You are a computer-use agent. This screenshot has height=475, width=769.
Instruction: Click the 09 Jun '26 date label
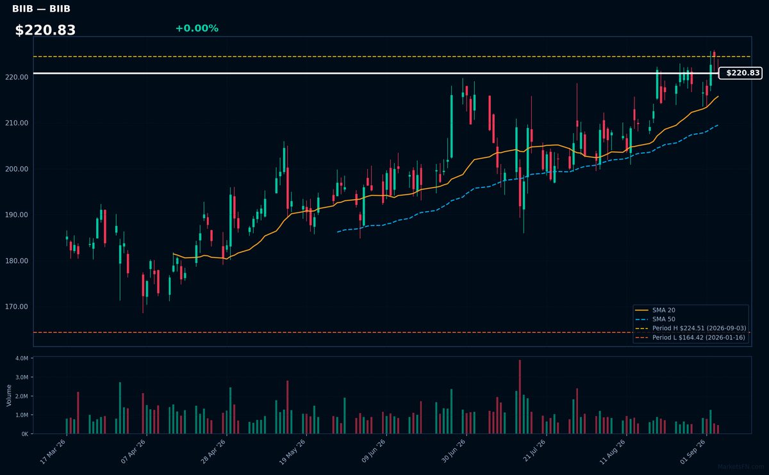(373, 451)
